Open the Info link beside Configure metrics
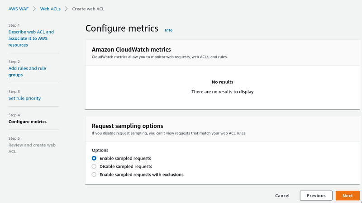This screenshot has width=362, height=203. (x=168, y=30)
